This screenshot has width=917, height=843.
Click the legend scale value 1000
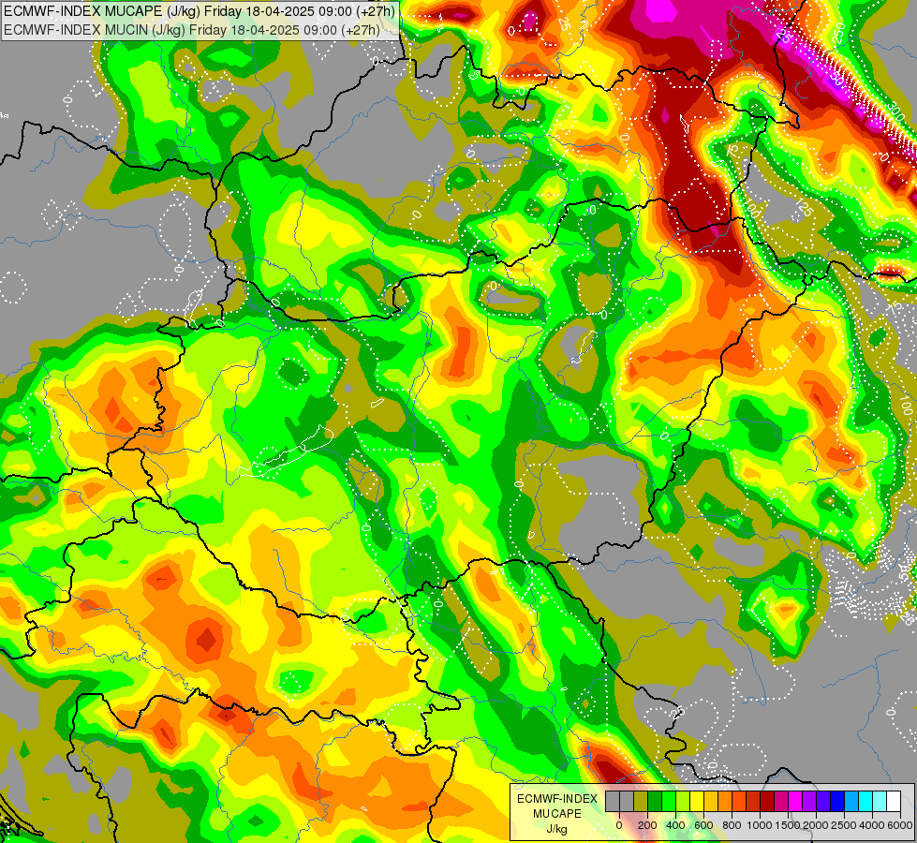click(760, 825)
